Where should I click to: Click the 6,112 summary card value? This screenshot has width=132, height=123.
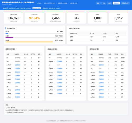119,18
